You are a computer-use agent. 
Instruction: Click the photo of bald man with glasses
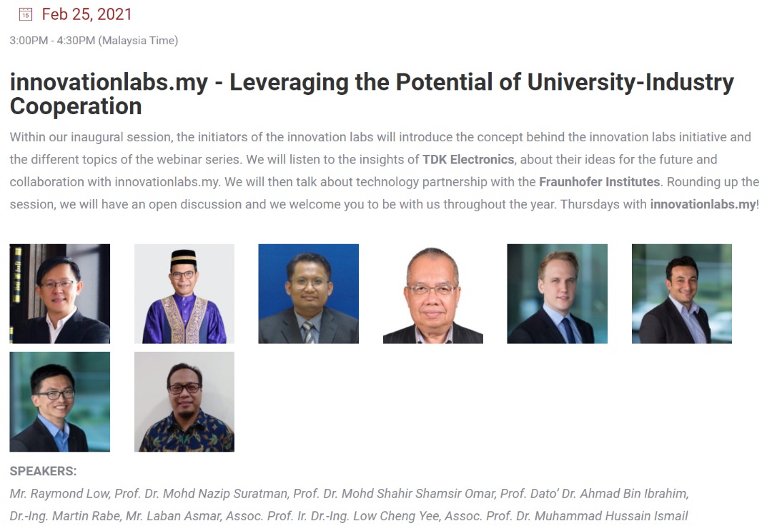coord(432,293)
